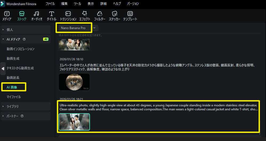This screenshot has width=266, height=141.
Task: Click help icon next to パートナー
Action: tap(22, 116)
